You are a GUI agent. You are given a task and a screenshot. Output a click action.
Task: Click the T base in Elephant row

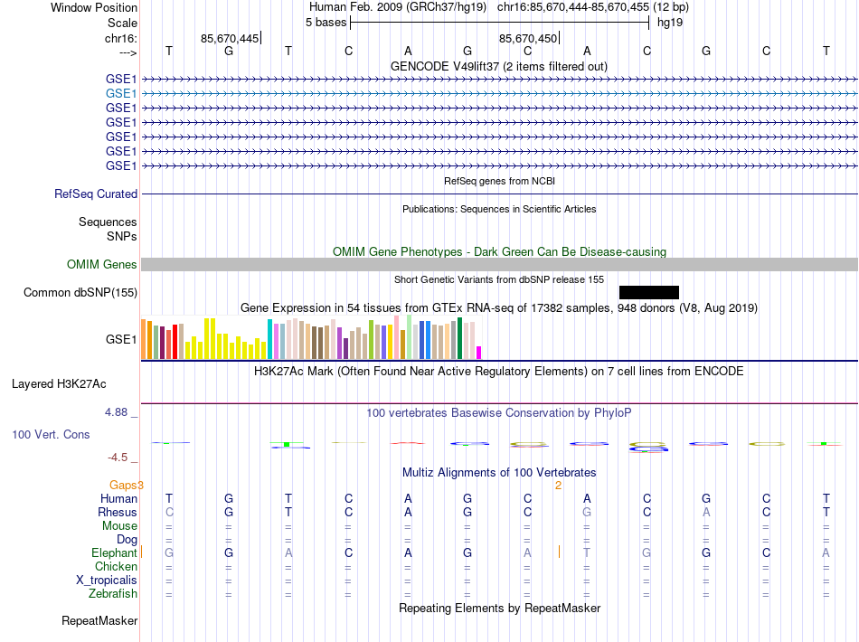pos(587,552)
